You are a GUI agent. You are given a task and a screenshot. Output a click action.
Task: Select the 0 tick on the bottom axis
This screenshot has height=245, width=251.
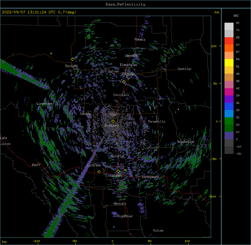[x=112, y=241]
